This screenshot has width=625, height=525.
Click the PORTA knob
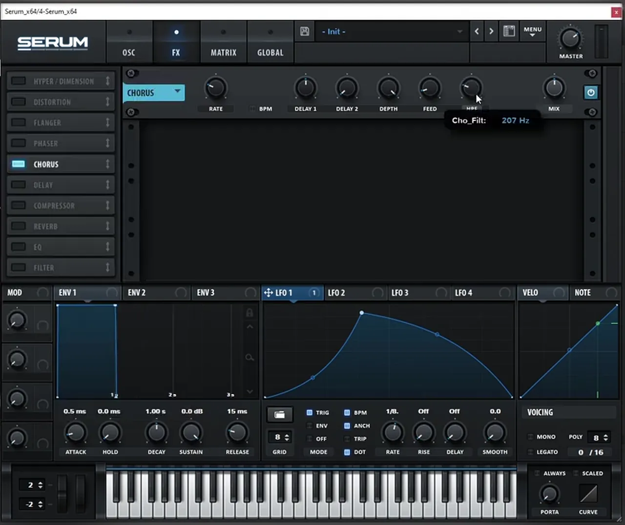click(x=549, y=494)
